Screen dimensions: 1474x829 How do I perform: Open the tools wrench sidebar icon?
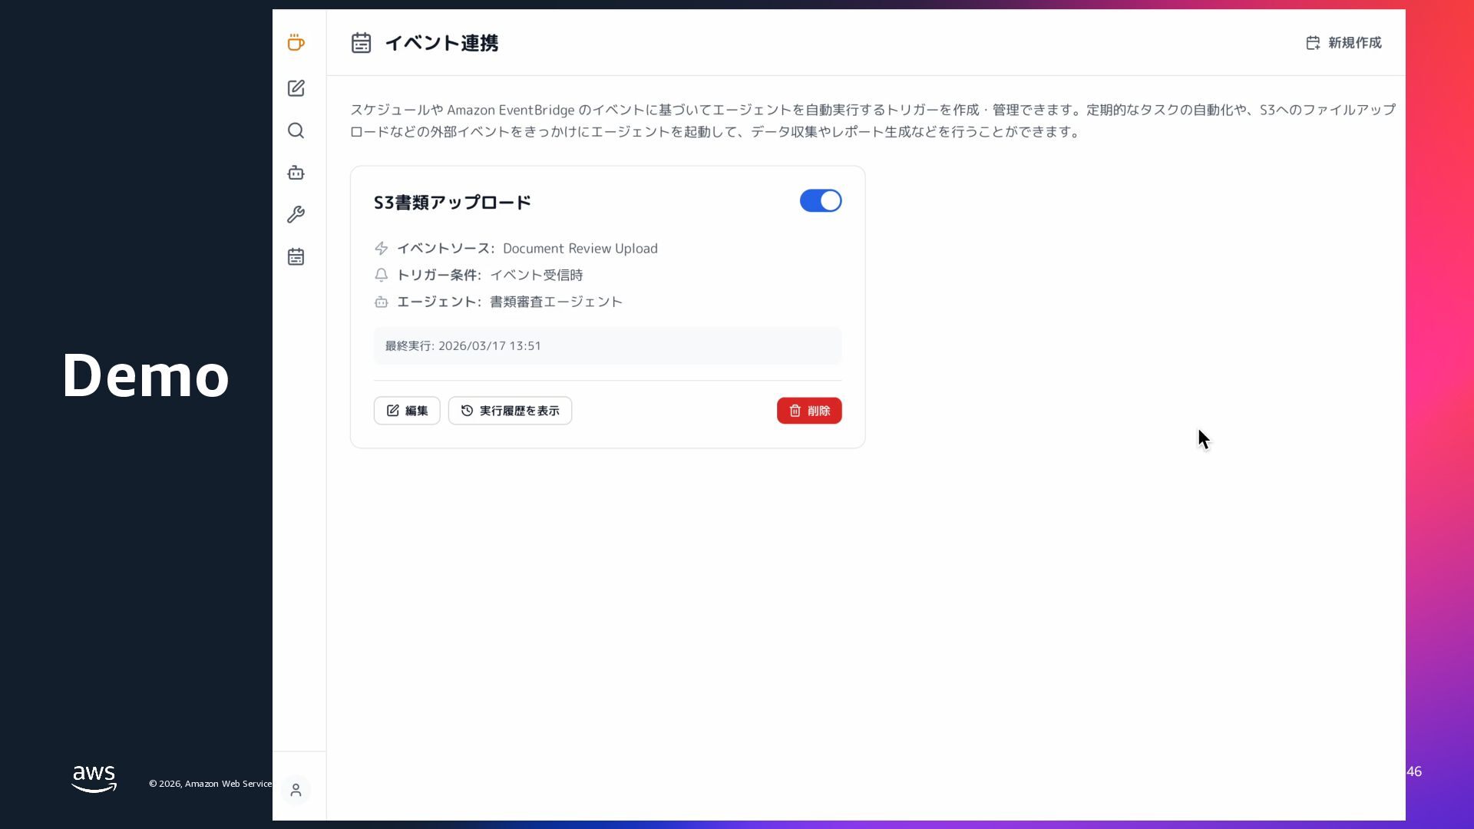point(296,214)
